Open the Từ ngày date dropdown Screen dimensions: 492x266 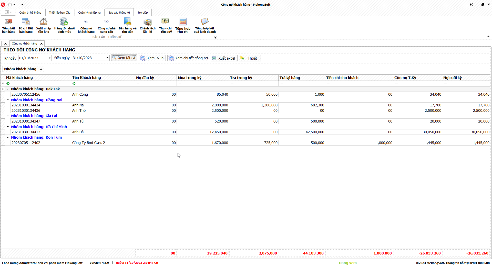click(49, 58)
